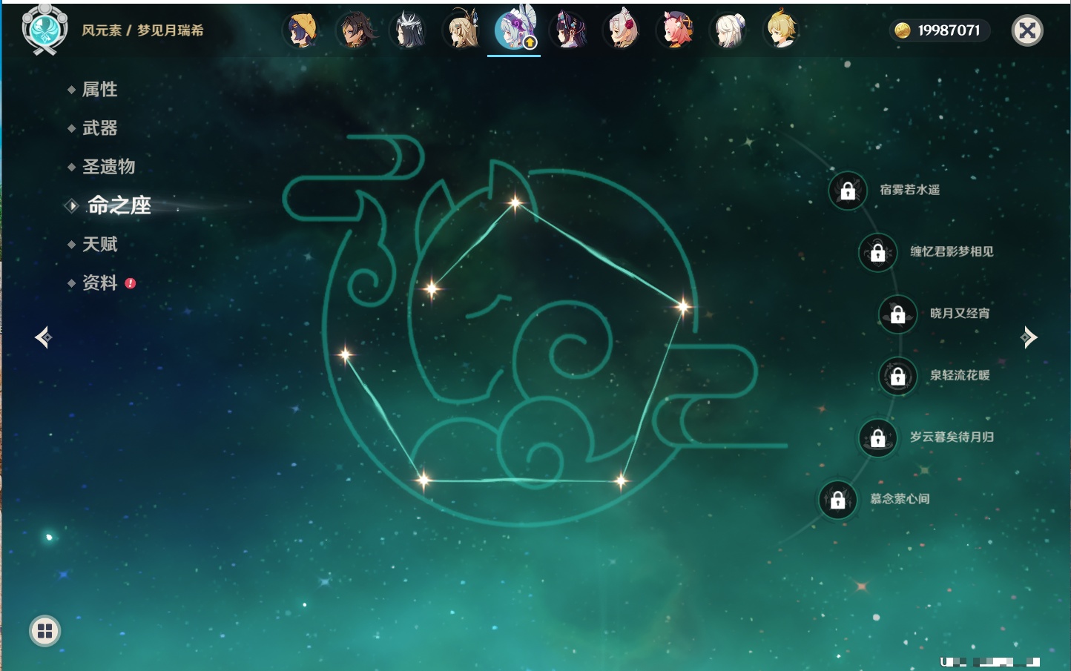Open constellation label 缠忆君影梦相见
Image resolution: width=1071 pixels, height=671 pixels.
[x=952, y=251]
